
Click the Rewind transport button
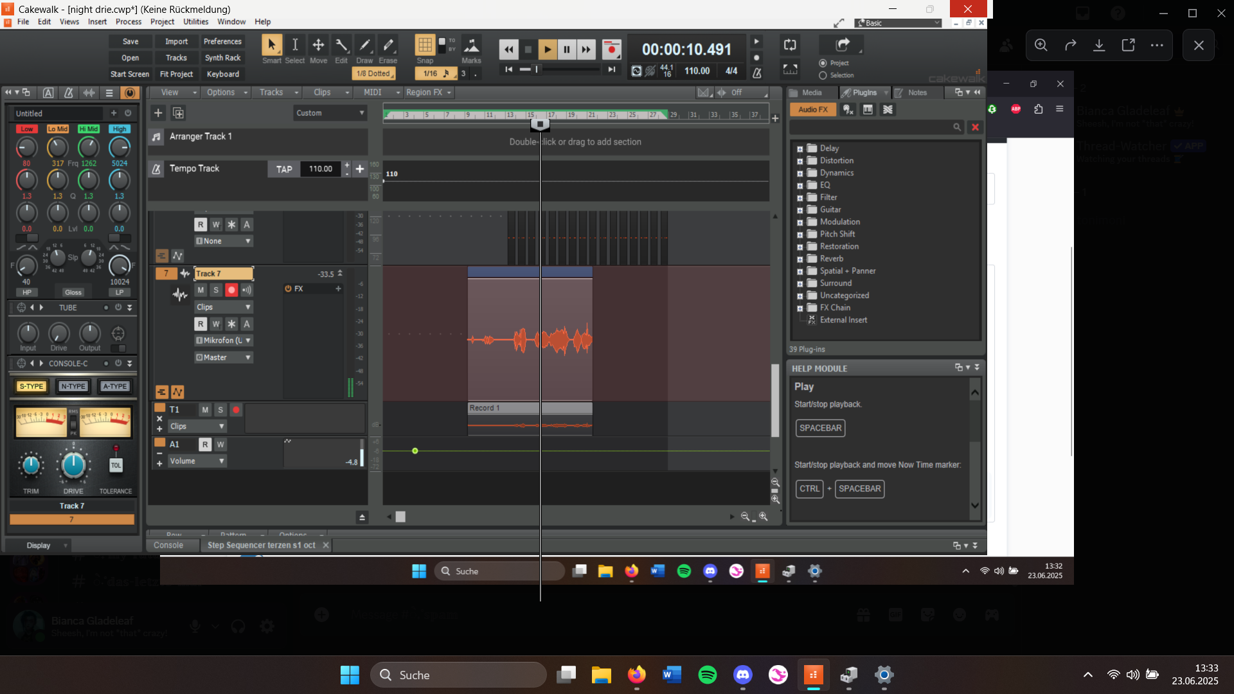click(x=508, y=49)
